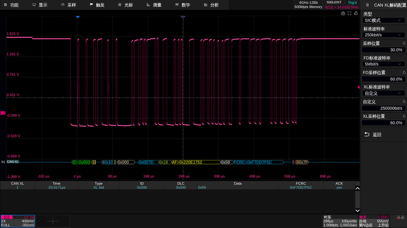The image size is (407, 228).
Task: Reset the 采样位置 value with its circular arrow
Action: (404, 43)
